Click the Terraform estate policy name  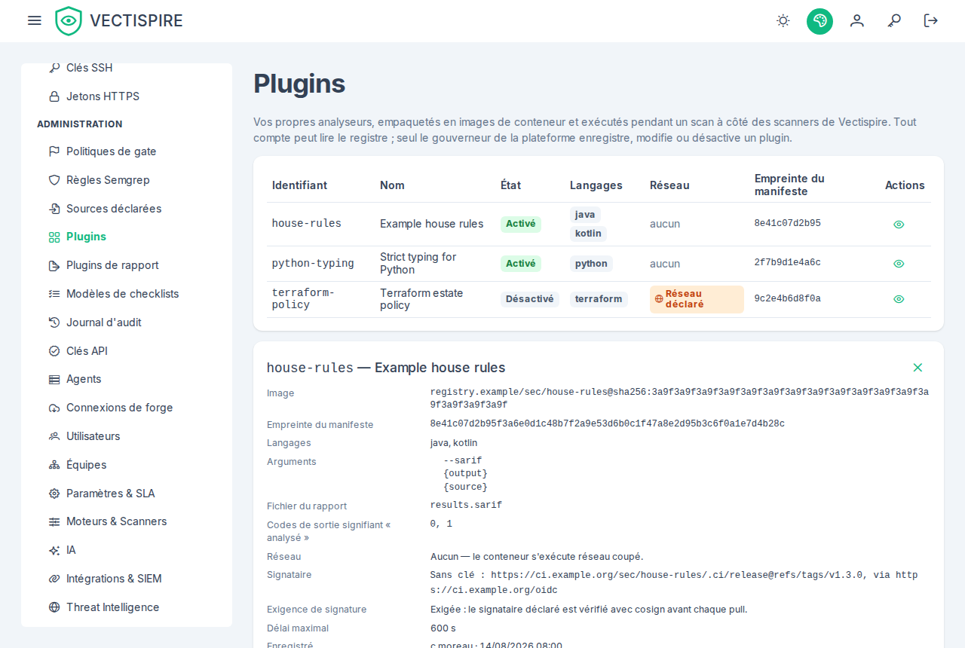[x=421, y=299]
